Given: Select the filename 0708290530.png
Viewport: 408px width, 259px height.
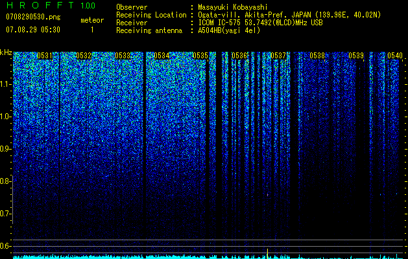Looking at the screenshot, I should (x=33, y=17).
